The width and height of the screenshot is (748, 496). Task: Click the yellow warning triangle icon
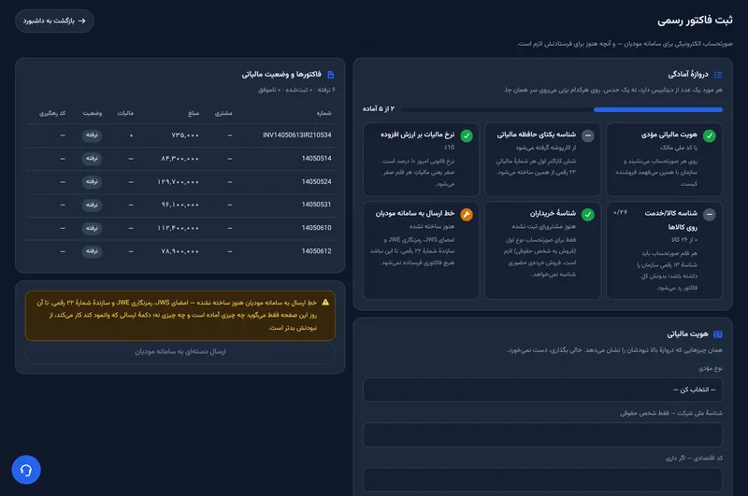coord(325,302)
